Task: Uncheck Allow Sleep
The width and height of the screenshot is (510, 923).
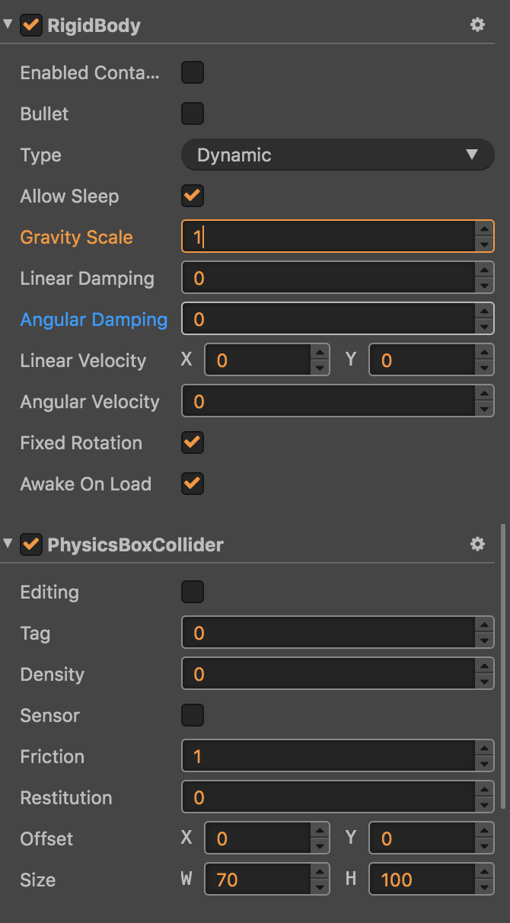Action: point(193,196)
